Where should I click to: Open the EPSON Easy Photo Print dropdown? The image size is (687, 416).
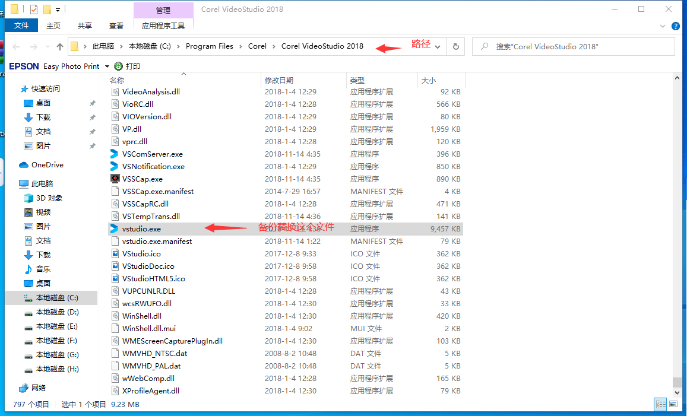(107, 66)
